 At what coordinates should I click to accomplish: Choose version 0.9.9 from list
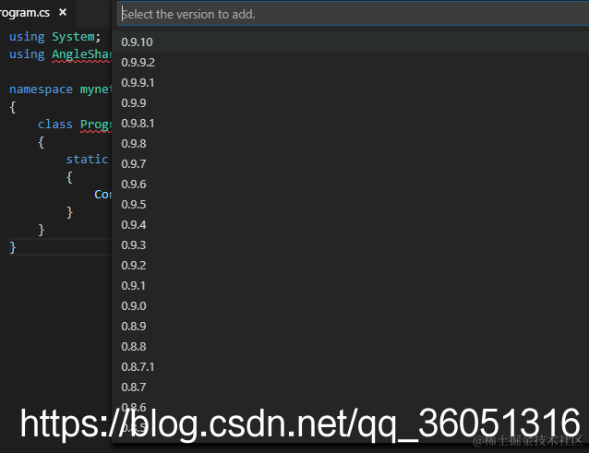click(351, 102)
